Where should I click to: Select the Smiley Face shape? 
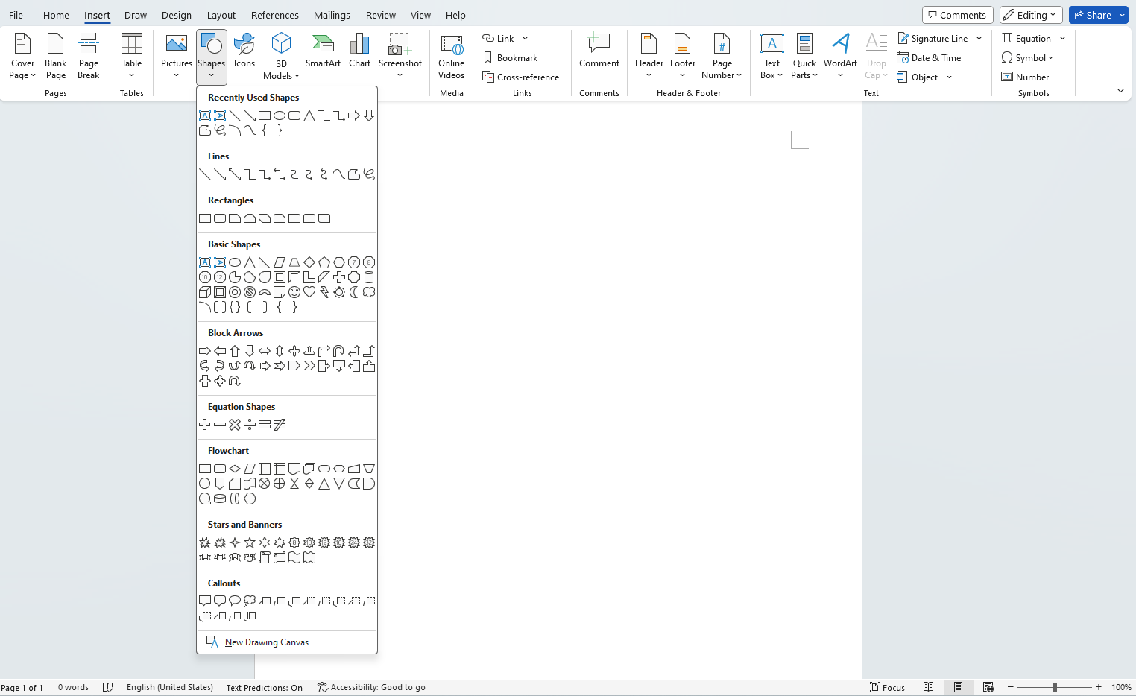294,291
